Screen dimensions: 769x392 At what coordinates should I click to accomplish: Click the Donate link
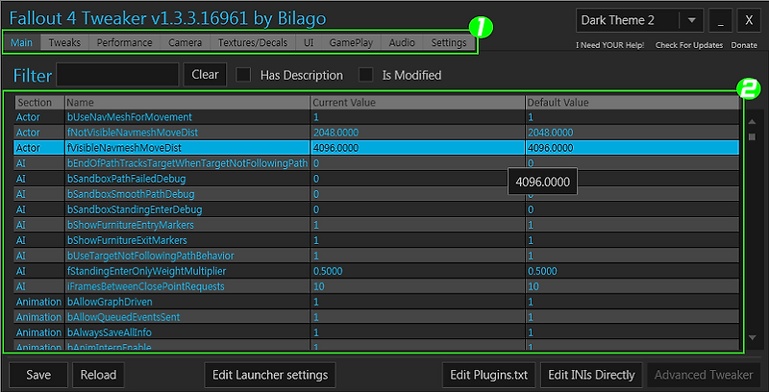744,45
